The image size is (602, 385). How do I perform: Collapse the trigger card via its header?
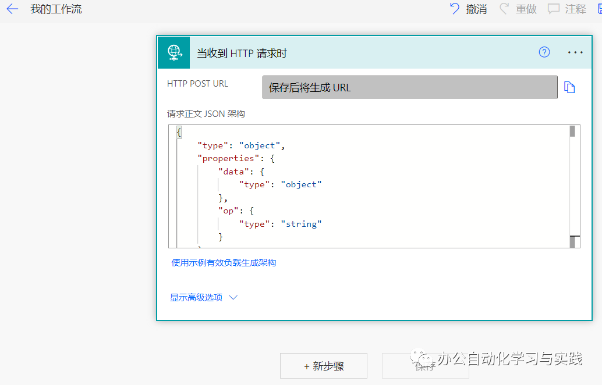click(x=349, y=52)
